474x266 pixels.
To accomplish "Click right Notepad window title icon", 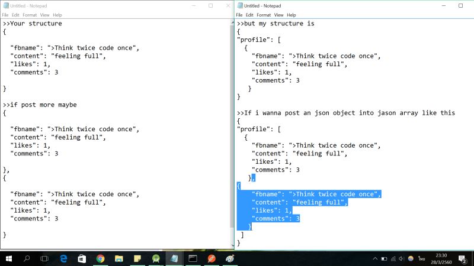I will click(x=241, y=6).
